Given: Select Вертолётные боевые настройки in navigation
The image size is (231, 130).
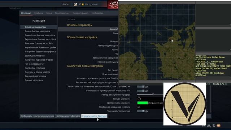Looking at the screenshot, I should (x=40, y=39).
